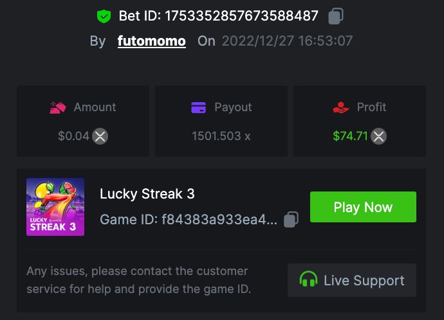This screenshot has height=320, width=444.
Task: Copy the Game ID to clipboard
Action: point(291,220)
